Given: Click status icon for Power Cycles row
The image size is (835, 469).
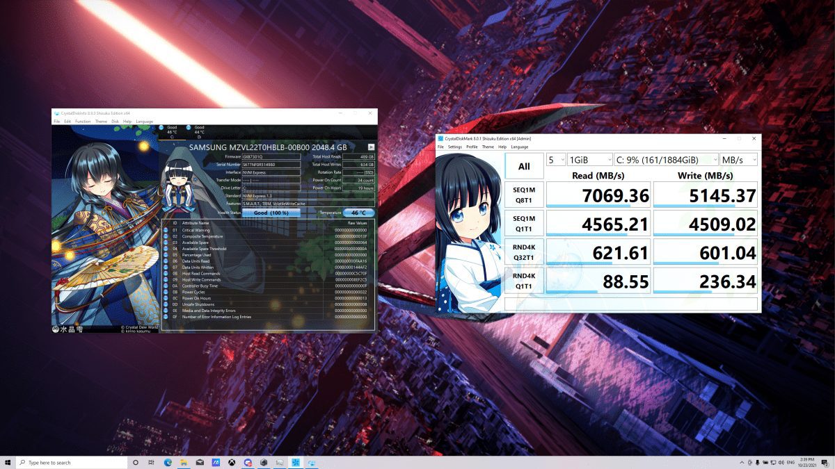Looking at the screenshot, I should (166, 292).
